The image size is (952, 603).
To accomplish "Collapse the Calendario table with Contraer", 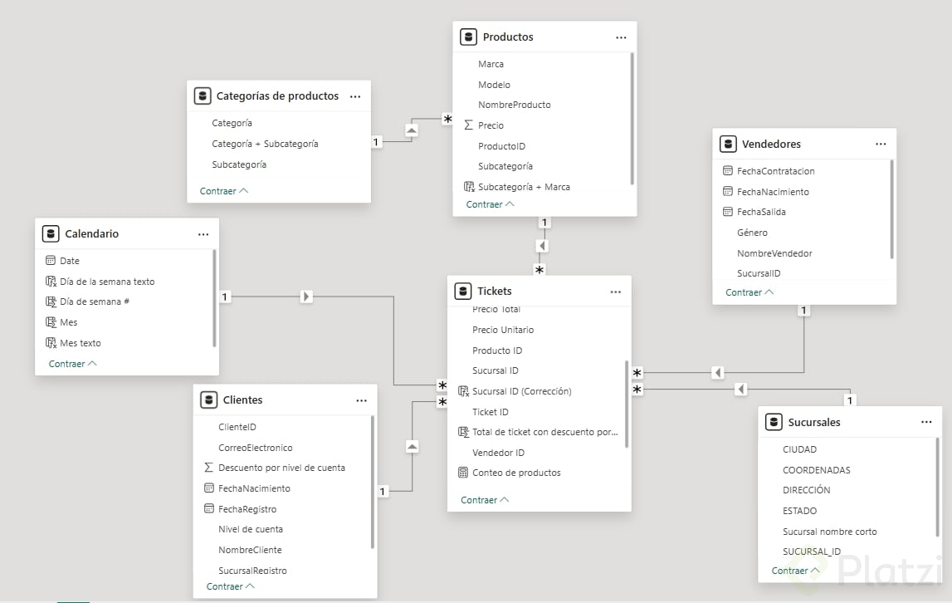I will tap(72, 364).
